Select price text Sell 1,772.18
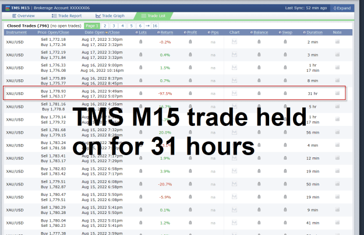This screenshot has height=235, width=364. pos(54,40)
